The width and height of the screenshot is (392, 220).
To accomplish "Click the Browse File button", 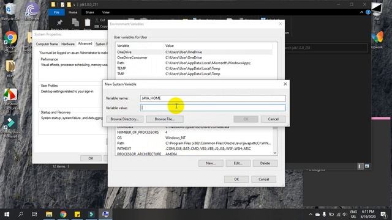I will click(165, 119).
